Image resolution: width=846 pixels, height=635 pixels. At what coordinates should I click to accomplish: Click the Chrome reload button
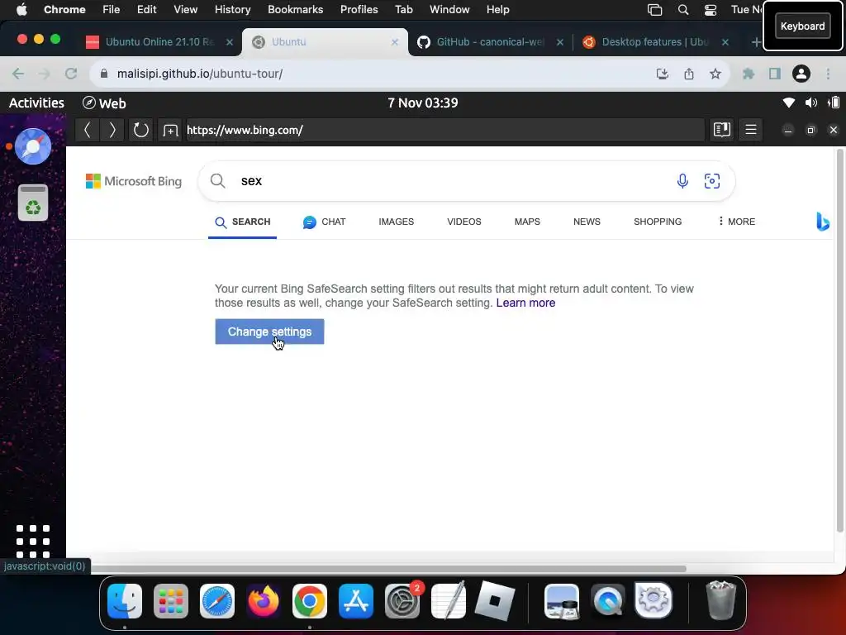click(x=71, y=74)
